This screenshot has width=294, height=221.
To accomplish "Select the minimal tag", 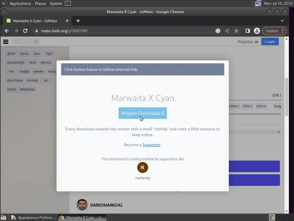I will (x=32, y=81).
